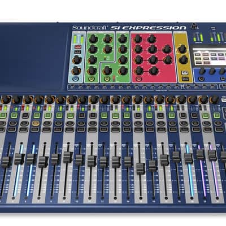Screen dimensions: 226x226
Task: Click the yellow round button under the gate knobs
Action: pos(92,79)
